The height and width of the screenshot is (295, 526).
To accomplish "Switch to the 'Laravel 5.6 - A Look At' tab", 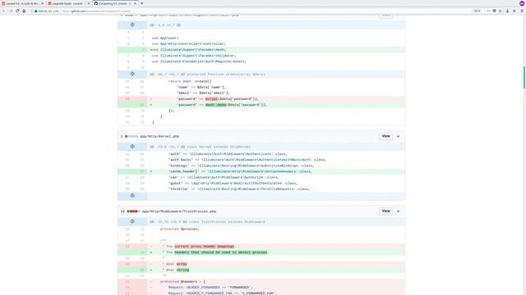I will [x=23, y=3].
